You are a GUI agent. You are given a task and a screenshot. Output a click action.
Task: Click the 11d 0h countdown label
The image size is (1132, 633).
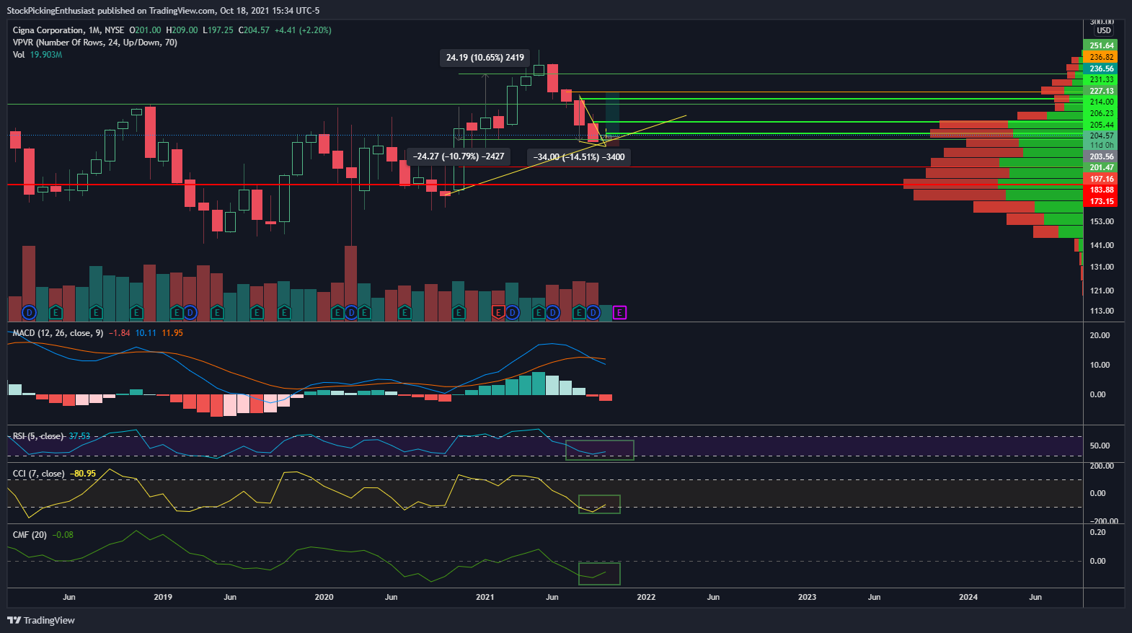[x=1101, y=146]
